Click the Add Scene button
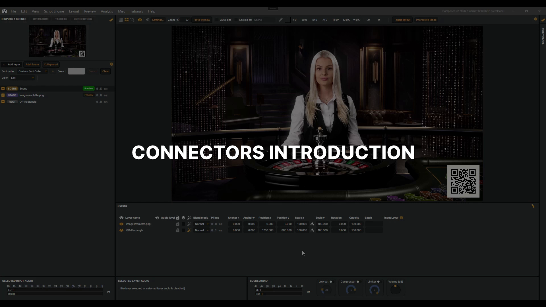This screenshot has width=546, height=307. coord(32,65)
